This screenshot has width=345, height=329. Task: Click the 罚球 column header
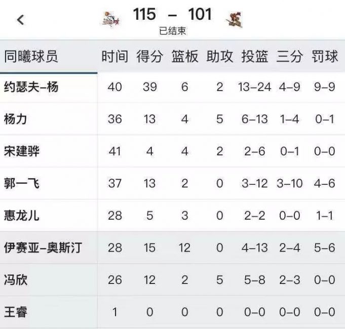tap(325, 56)
